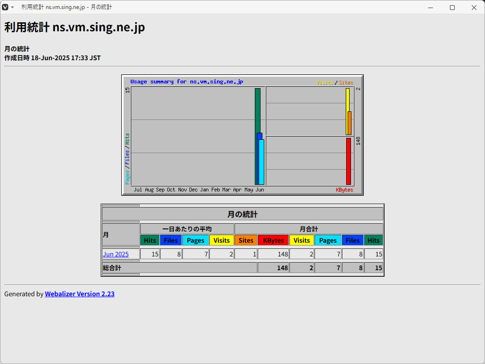Click the daily average Hits header cell
The width and height of the screenshot is (485, 364).
click(150, 240)
